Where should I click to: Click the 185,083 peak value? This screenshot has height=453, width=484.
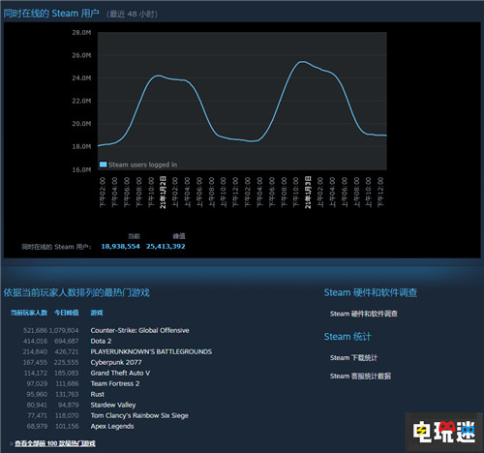[x=67, y=373]
